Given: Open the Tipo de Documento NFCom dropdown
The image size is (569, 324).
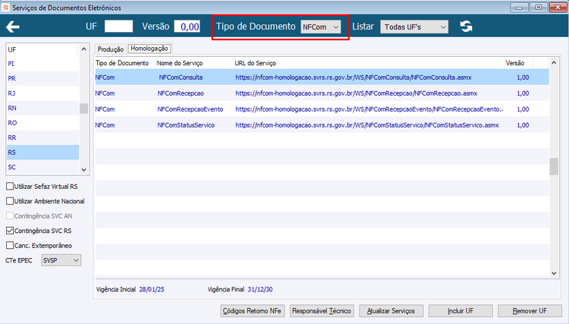Looking at the screenshot, I should click(321, 27).
